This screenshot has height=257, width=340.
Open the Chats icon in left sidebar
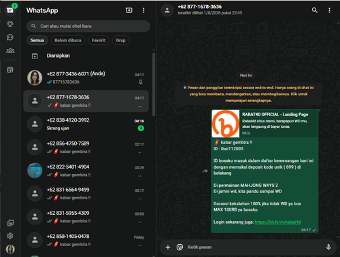point(10,10)
